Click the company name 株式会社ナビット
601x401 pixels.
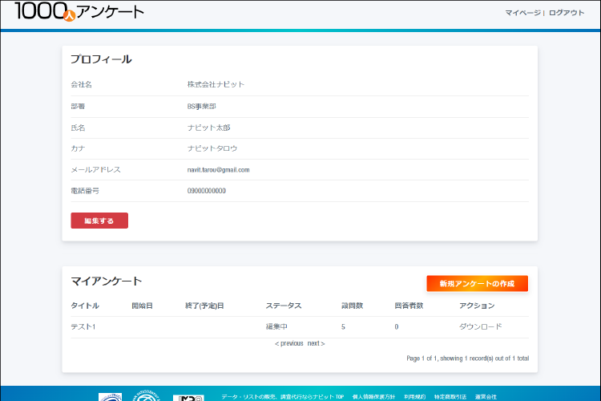[216, 84]
